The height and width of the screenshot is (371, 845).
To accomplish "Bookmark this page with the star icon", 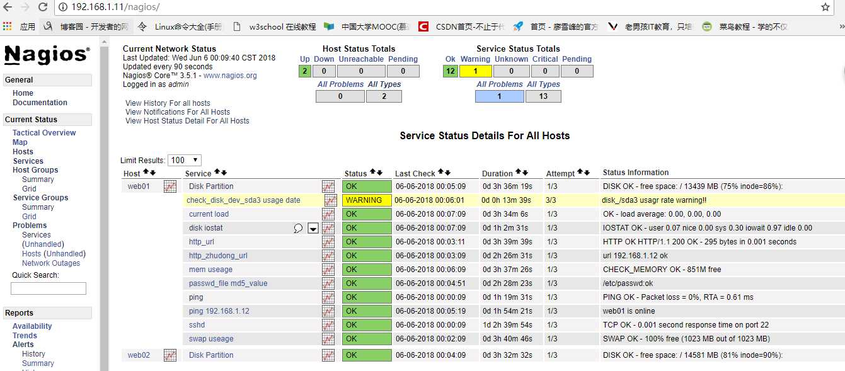I will [825, 7].
